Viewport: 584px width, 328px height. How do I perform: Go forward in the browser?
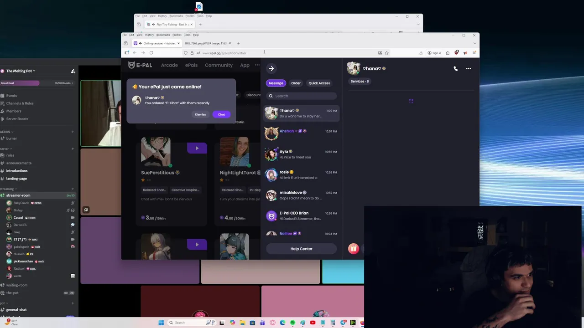pos(143,53)
